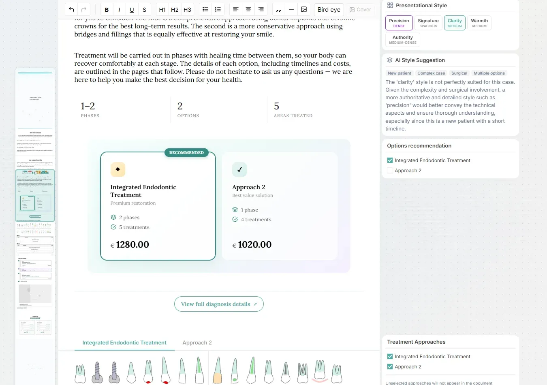Open the cover page thumbnail
Screen dimensions: 547x385
point(35,98)
